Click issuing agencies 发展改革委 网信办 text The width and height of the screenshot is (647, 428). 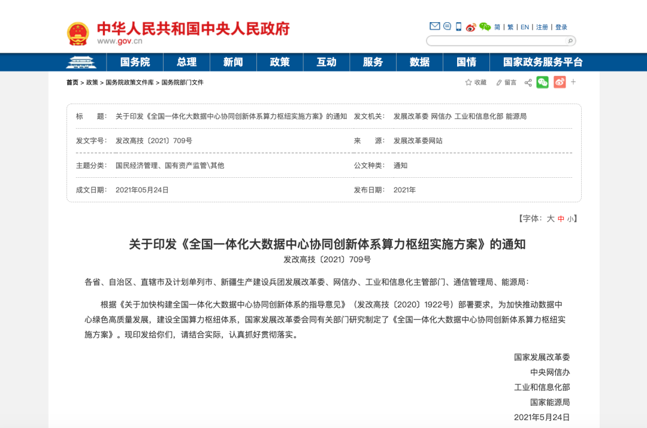[459, 116]
